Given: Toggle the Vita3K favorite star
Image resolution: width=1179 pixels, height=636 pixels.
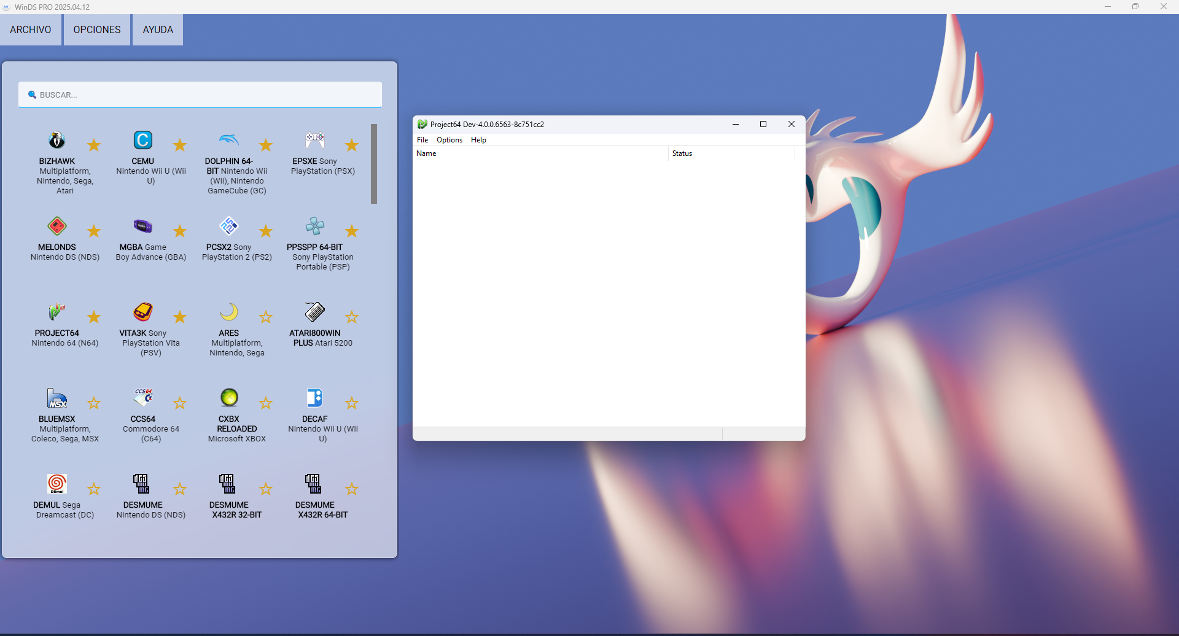Looking at the screenshot, I should pos(180,317).
